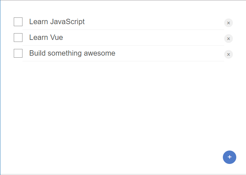Tick the Learn Vue checkbox

click(x=18, y=38)
